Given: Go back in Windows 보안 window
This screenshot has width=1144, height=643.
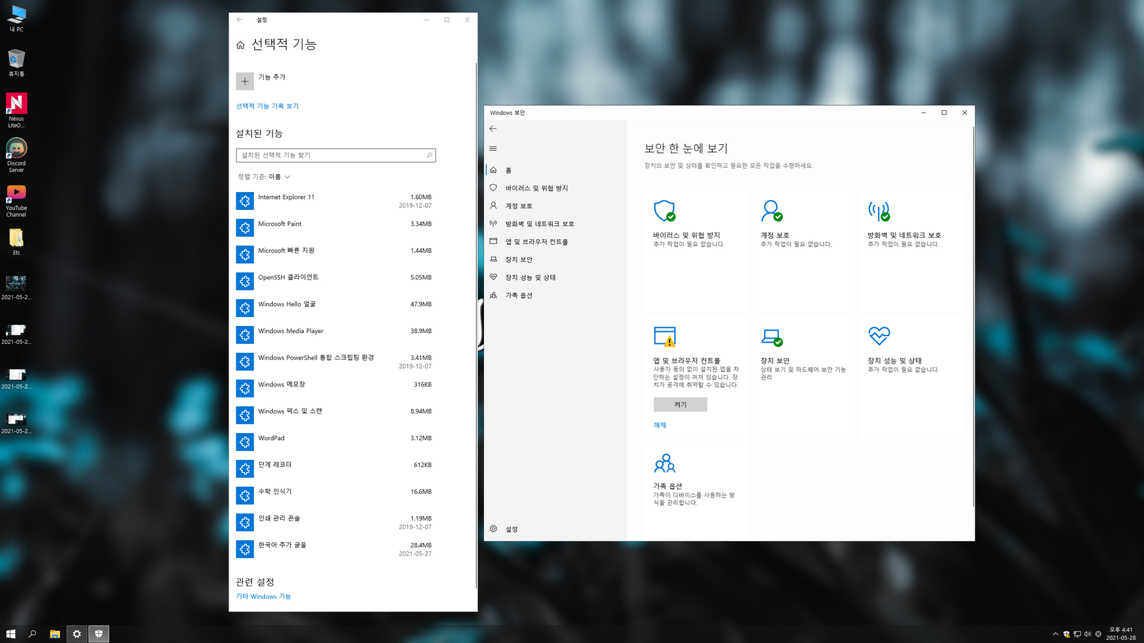Looking at the screenshot, I should (493, 129).
